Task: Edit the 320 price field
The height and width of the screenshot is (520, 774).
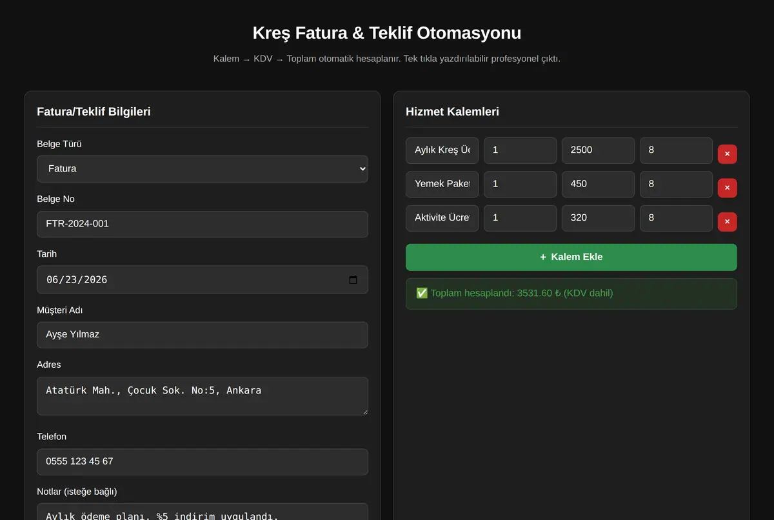Action: pos(598,218)
